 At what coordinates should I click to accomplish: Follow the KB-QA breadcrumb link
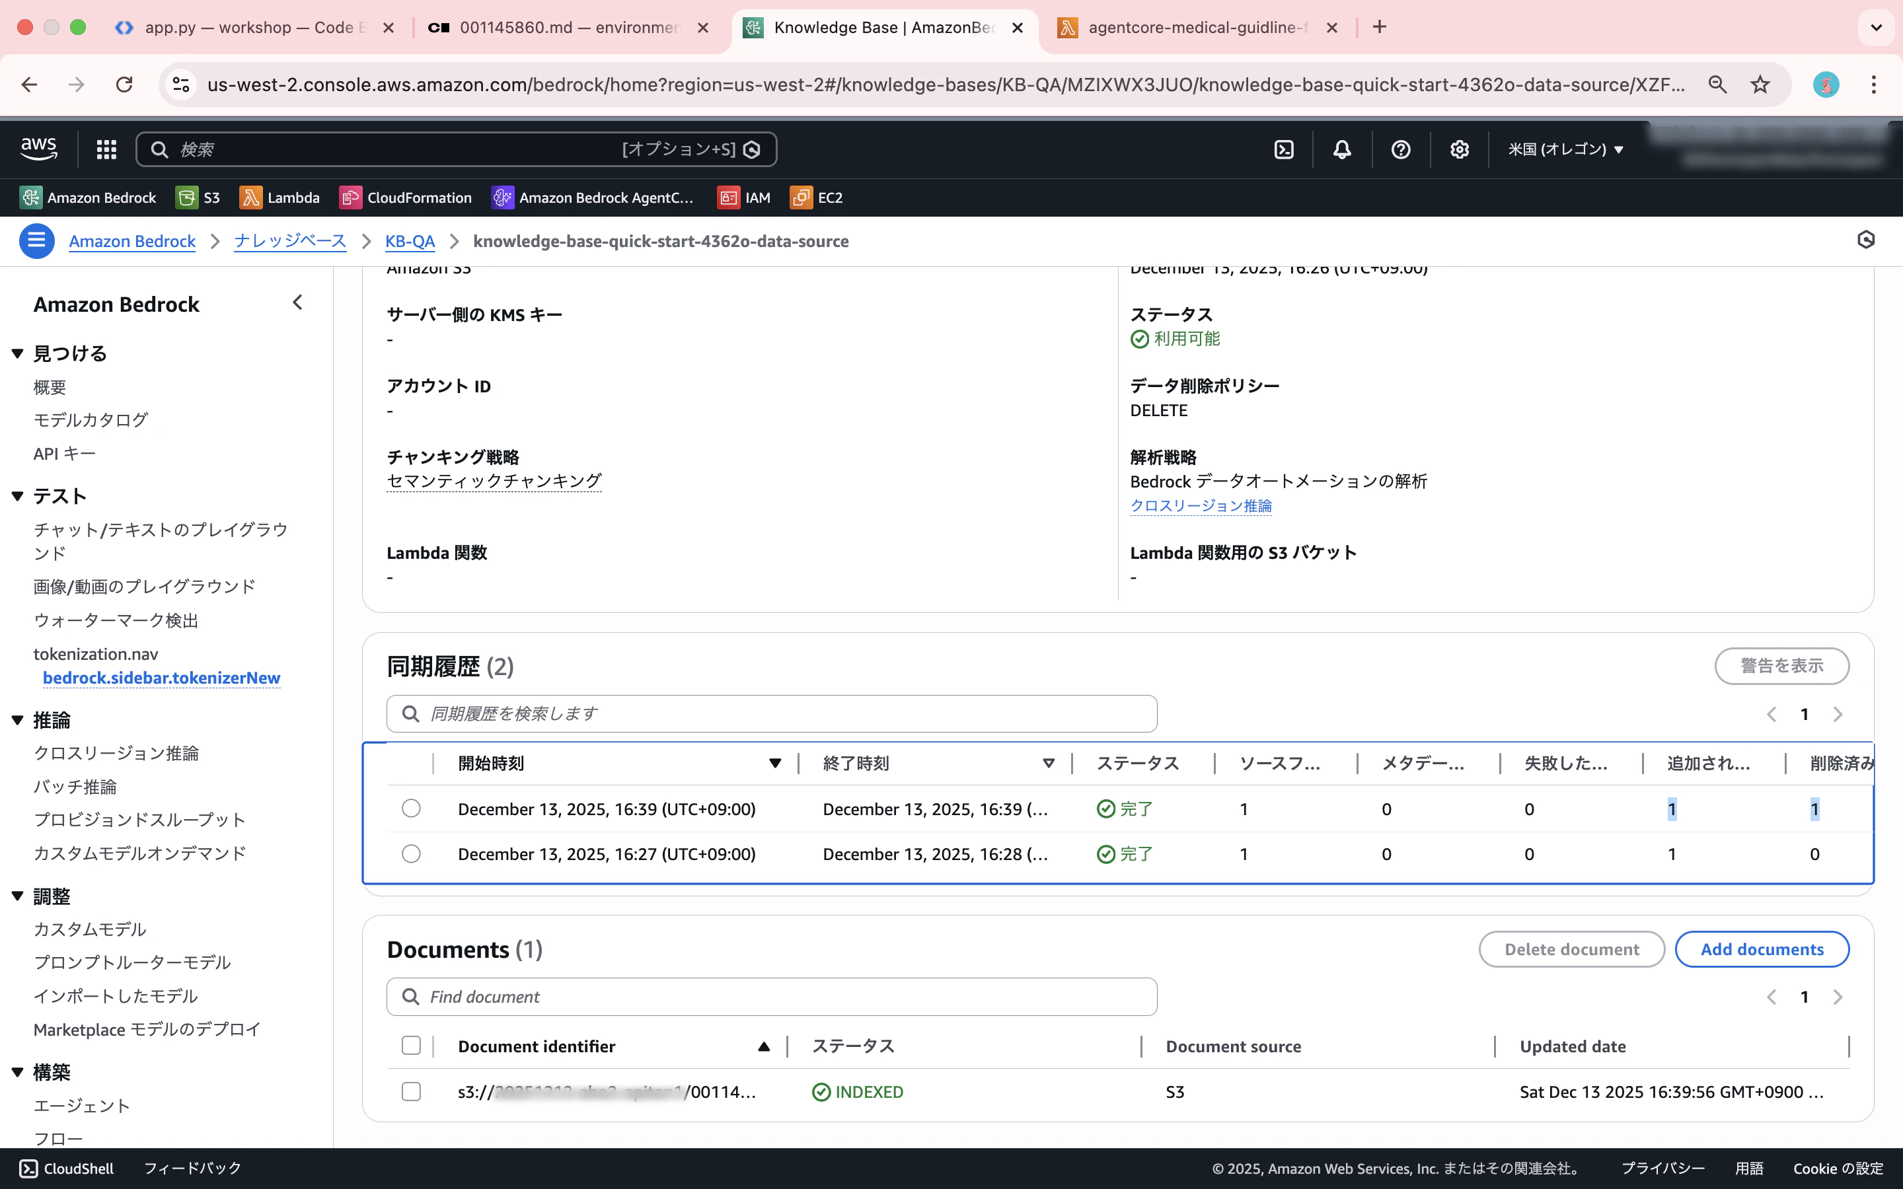click(x=410, y=241)
